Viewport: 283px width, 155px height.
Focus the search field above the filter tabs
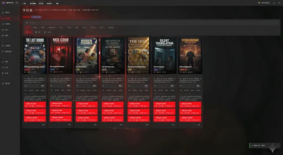[x=151, y=23]
